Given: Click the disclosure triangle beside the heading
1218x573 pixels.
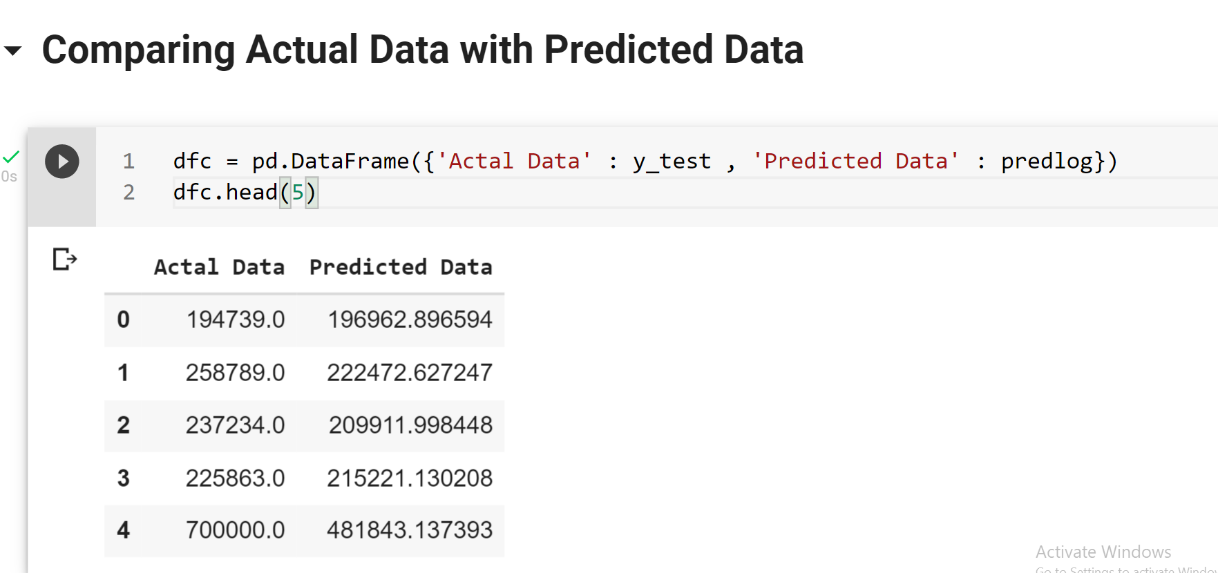Looking at the screenshot, I should pyautogui.click(x=12, y=51).
